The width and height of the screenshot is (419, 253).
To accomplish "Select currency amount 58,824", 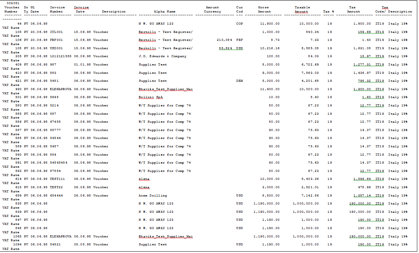I will pyautogui.click(x=225, y=48).
